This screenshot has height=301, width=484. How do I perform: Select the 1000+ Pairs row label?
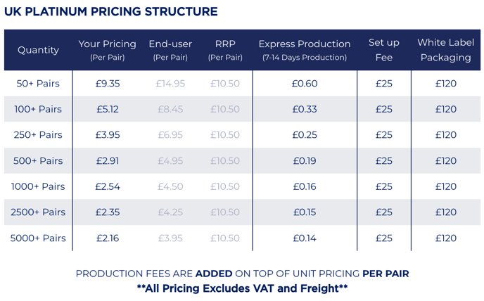click(x=38, y=187)
